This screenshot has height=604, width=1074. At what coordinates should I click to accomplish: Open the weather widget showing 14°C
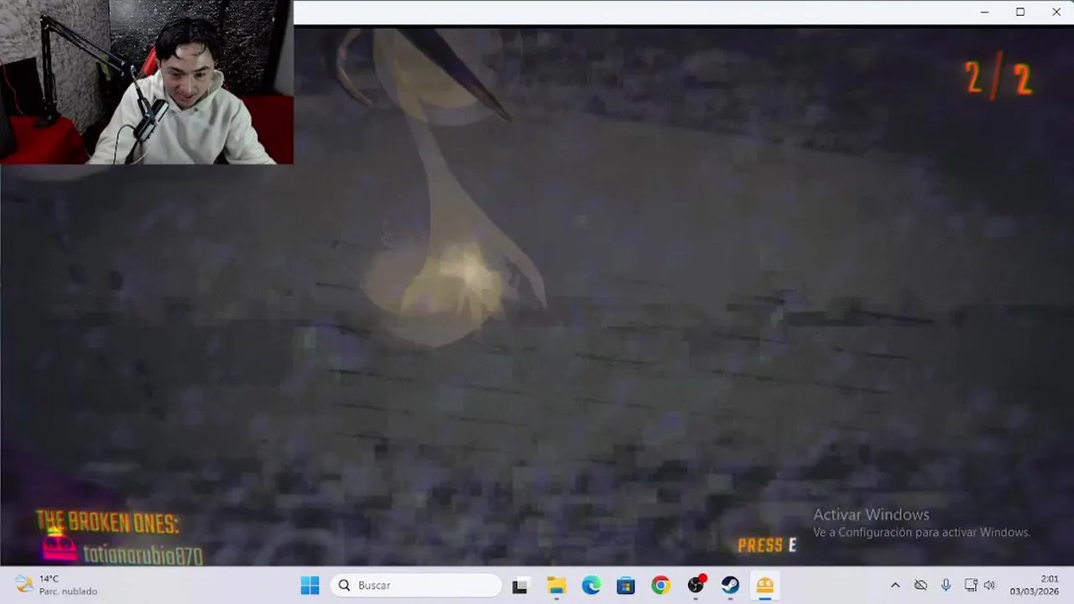[57, 586]
